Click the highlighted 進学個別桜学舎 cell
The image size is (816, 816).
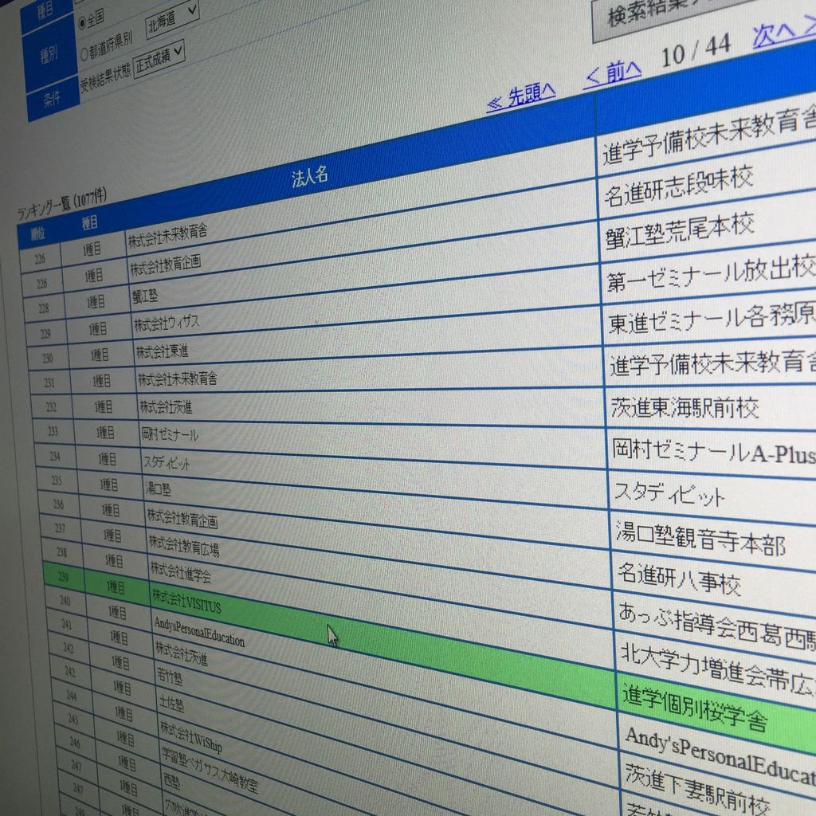pos(695,708)
